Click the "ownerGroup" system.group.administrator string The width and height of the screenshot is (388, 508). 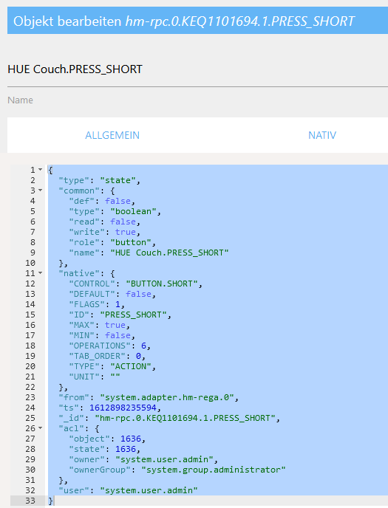[x=214, y=470]
